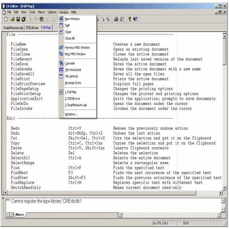This screenshot has width=229, height=229.
Task: Click the yellow question mark Help icon
Action: pyautogui.click(x=130, y=19)
